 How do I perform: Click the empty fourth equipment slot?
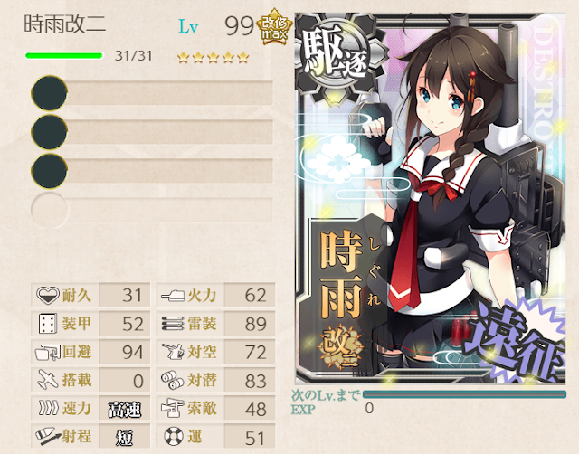coord(152,210)
